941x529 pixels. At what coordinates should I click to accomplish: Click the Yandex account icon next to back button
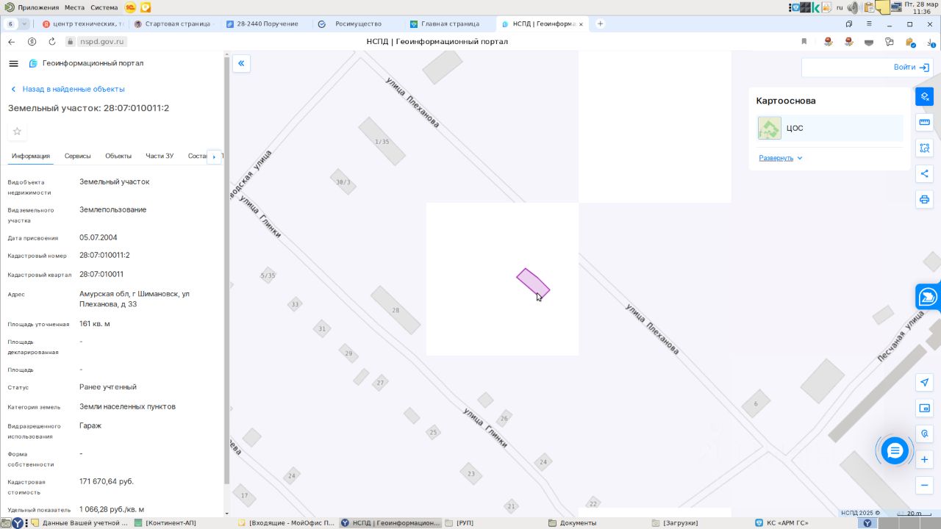pos(32,42)
